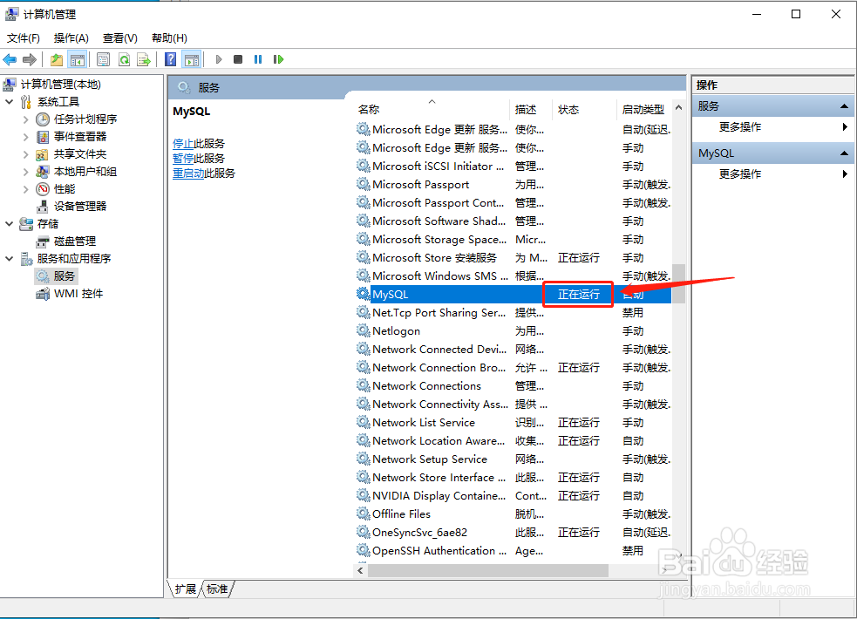Click the scroll-up arrow of services list
The image size is (857, 619).
click(x=678, y=107)
